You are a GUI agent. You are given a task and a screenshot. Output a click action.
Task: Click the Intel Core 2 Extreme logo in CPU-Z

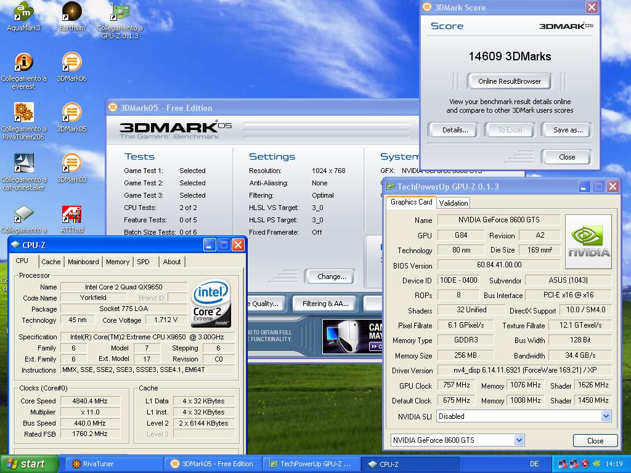(211, 302)
